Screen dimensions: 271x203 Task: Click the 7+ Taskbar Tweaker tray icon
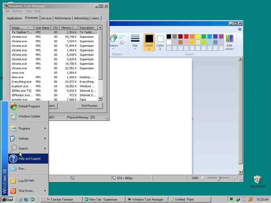coord(244,200)
